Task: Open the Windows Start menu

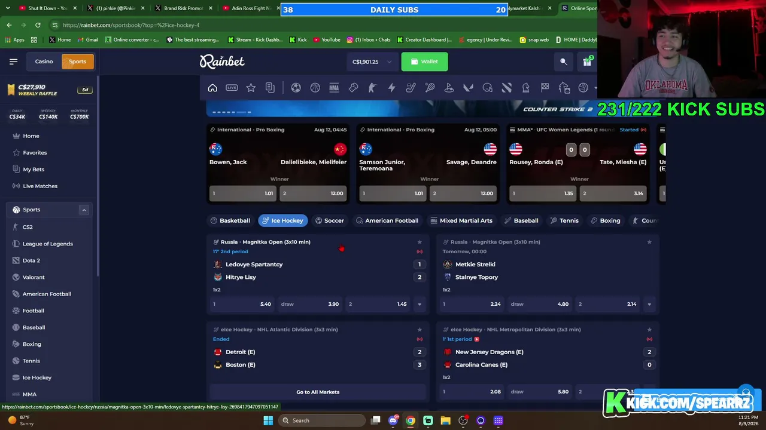Action: point(268,420)
